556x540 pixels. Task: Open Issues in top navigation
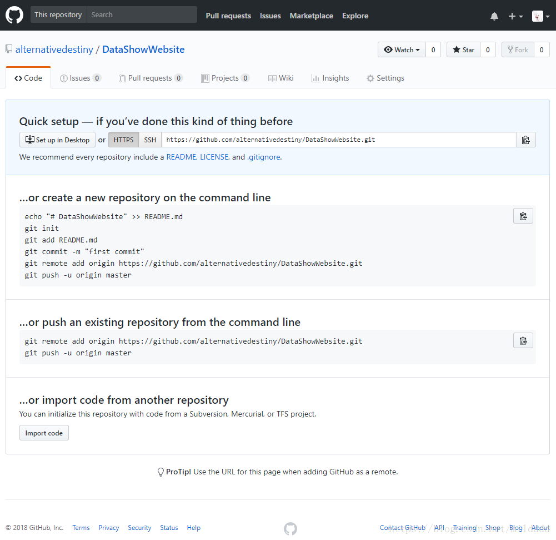coord(270,16)
